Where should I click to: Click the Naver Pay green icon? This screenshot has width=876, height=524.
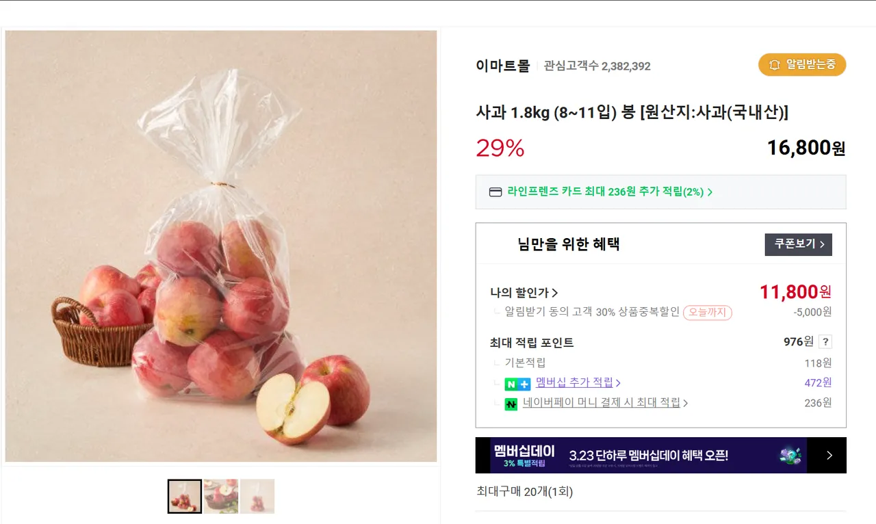point(511,404)
